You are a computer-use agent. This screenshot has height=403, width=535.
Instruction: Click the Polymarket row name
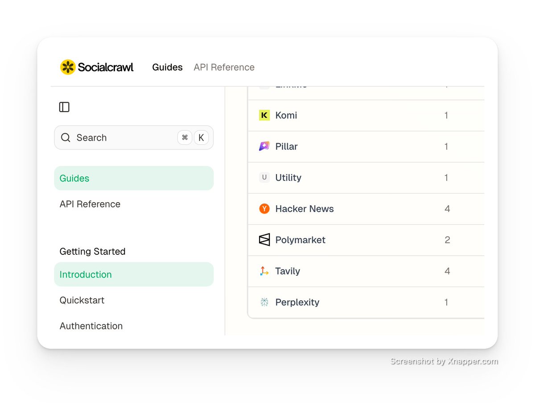point(300,240)
